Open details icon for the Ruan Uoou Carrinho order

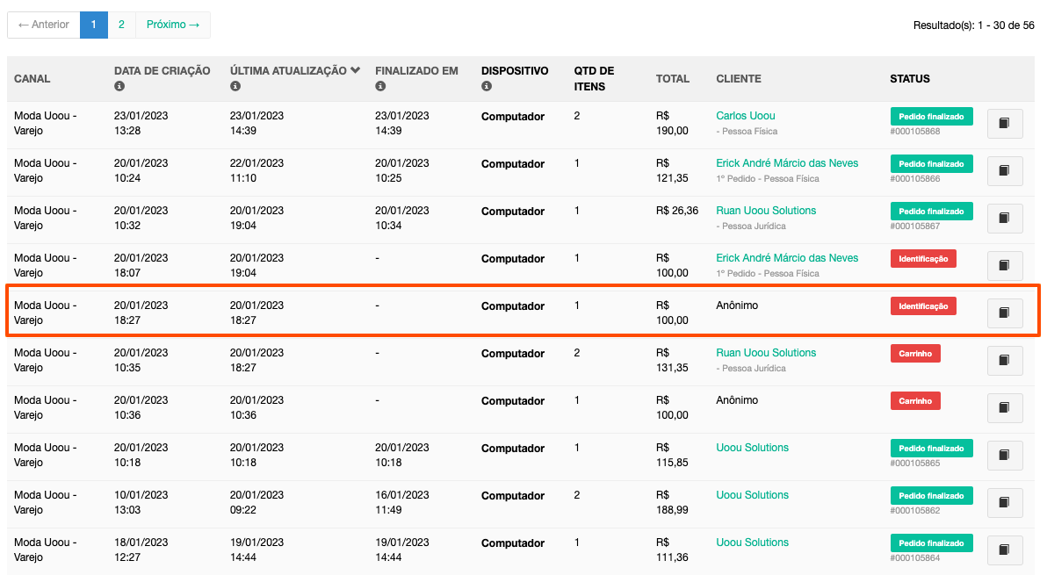tap(1004, 360)
